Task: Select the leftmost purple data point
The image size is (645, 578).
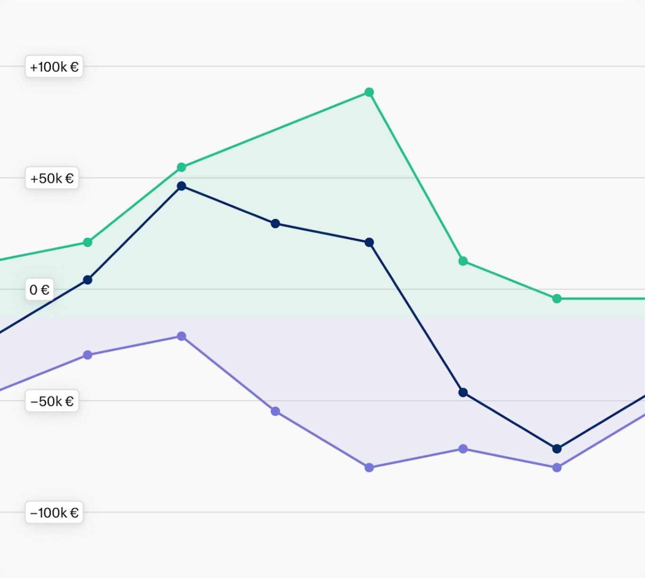Action: click(x=88, y=355)
